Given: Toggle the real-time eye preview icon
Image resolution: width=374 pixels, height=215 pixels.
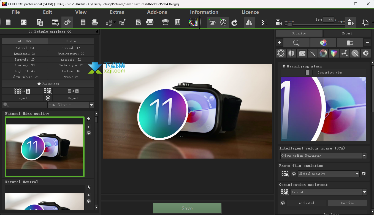Looking at the screenshot, I should click(212, 23).
